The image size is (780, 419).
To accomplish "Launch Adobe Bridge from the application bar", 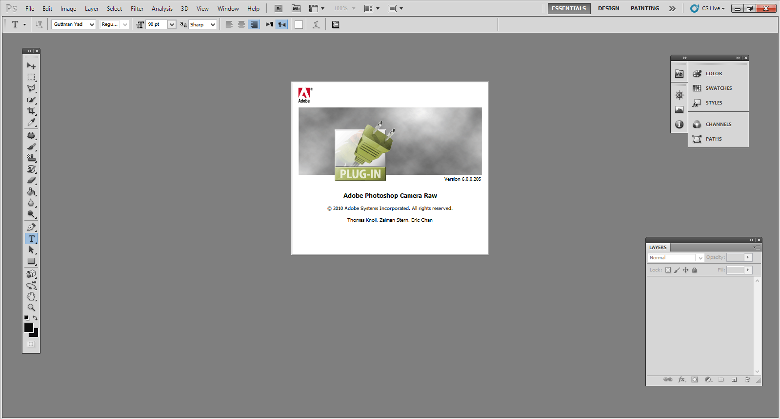I will [x=279, y=8].
